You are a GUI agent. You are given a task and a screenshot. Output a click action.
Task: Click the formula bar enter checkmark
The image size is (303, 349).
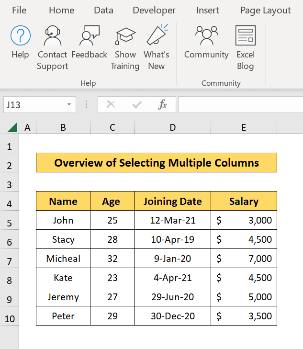pos(137,104)
